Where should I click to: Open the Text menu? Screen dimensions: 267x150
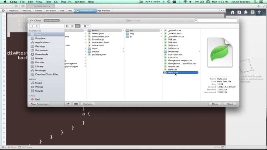pyautogui.click(x=48, y=2)
